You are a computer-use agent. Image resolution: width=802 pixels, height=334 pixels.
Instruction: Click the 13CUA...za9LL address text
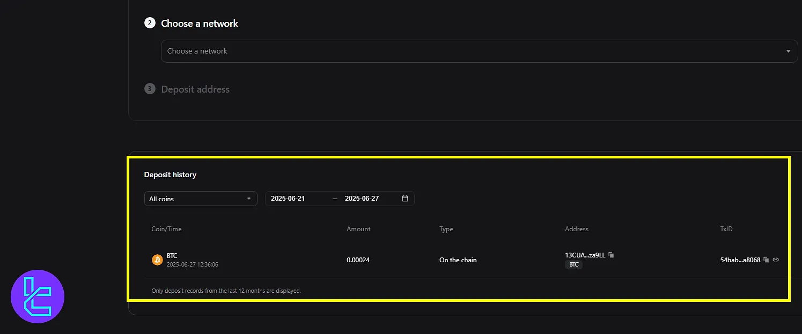[585, 255]
